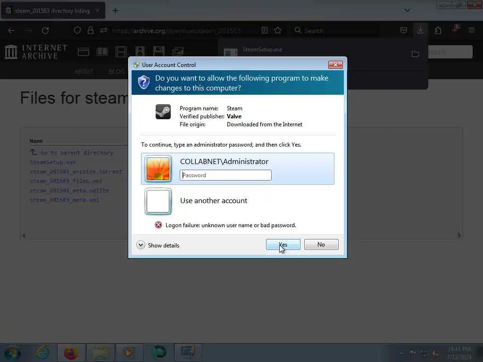Open BLOG link in Internet Archive nav
Screen dimensions: 483x362
point(117,72)
